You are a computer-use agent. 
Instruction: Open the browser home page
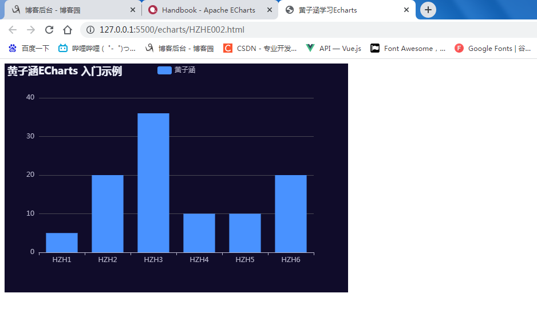pyautogui.click(x=68, y=30)
